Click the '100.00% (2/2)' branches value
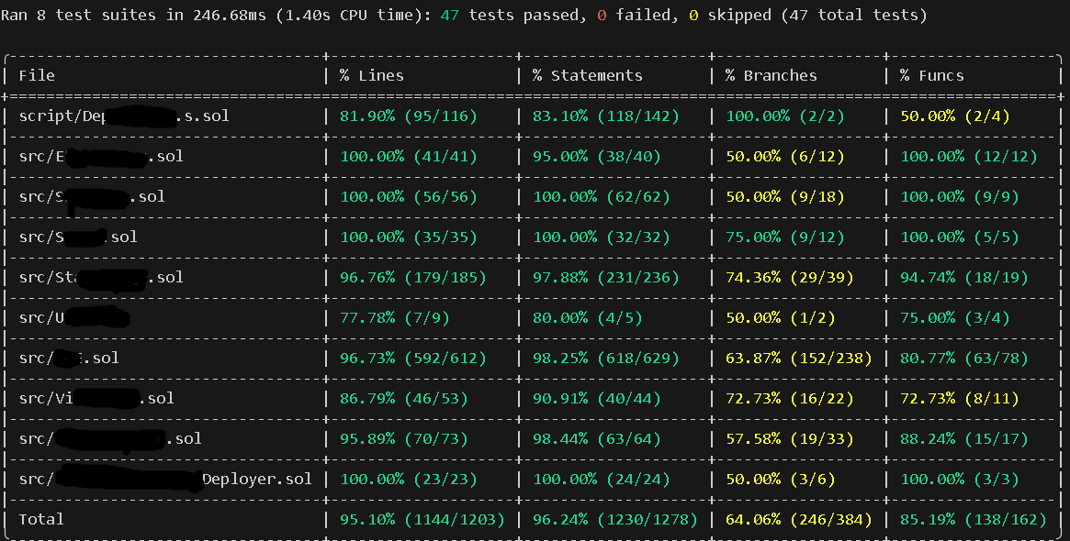The width and height of the screenshot is (1070, 541). 784,116
